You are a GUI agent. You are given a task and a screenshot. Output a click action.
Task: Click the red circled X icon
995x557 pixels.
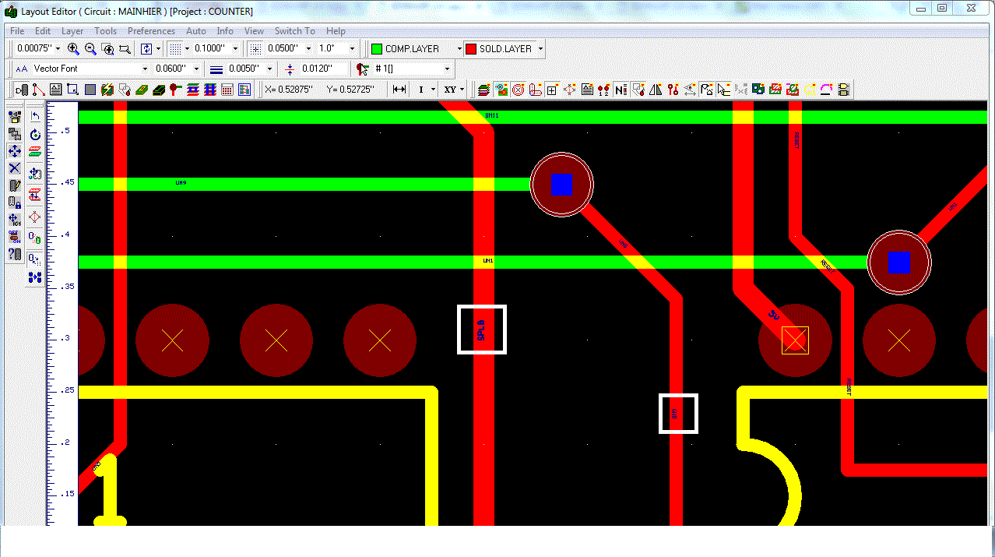click(518, 90)
